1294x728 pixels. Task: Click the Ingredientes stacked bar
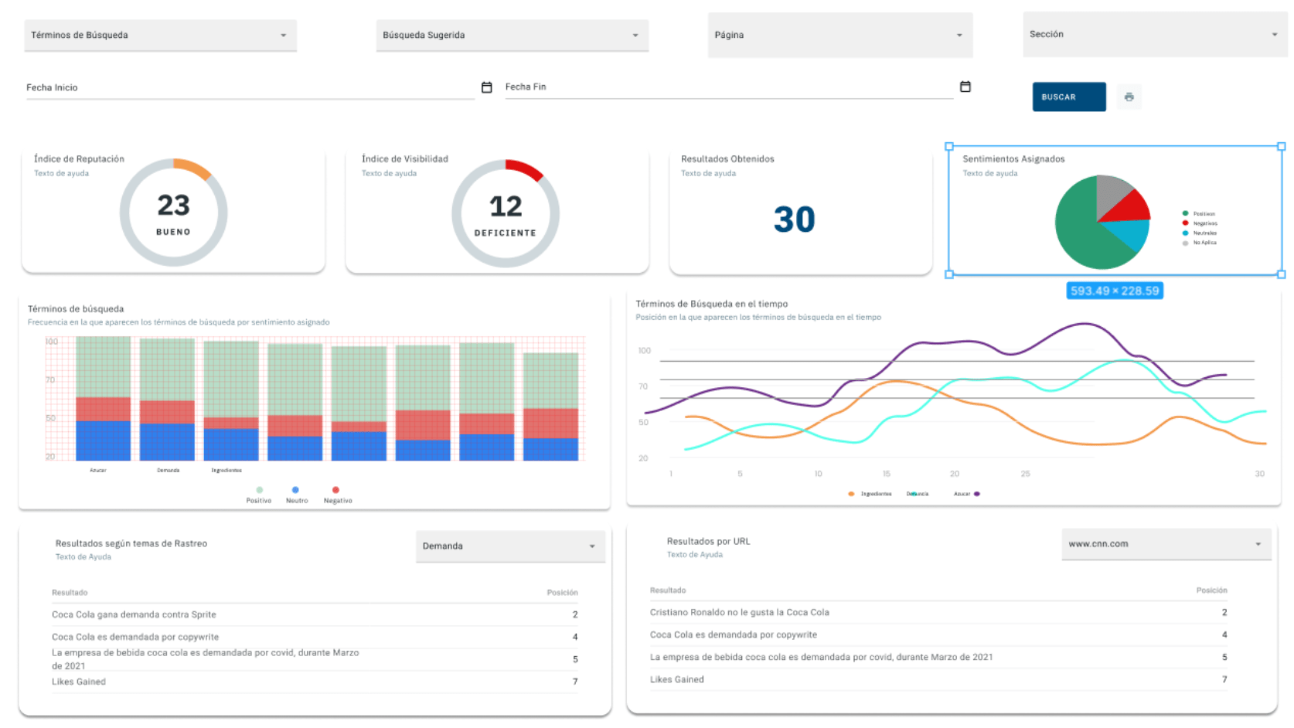click(x=231, y=401)
